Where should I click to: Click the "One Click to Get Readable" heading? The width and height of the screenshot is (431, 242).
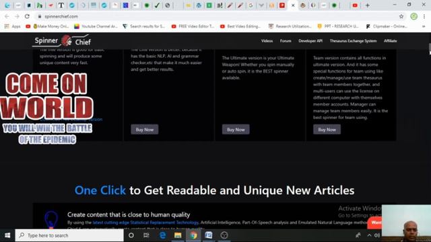pos(214,190)
